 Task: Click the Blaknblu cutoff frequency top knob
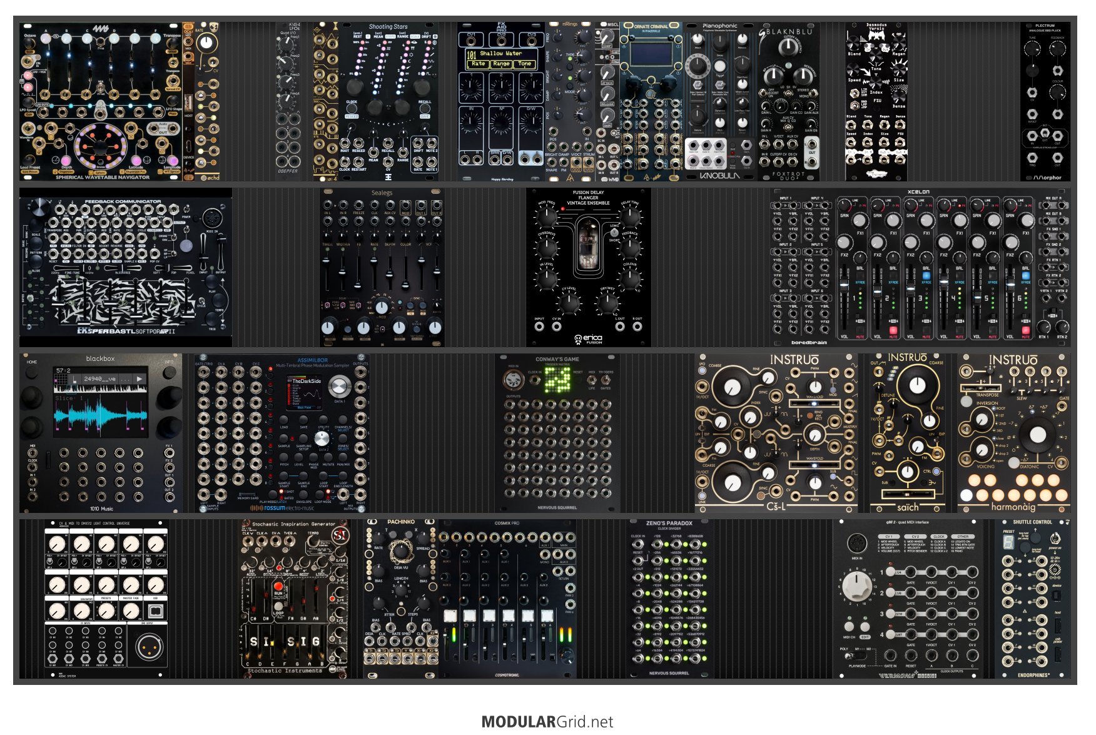(x=788, y=47)
